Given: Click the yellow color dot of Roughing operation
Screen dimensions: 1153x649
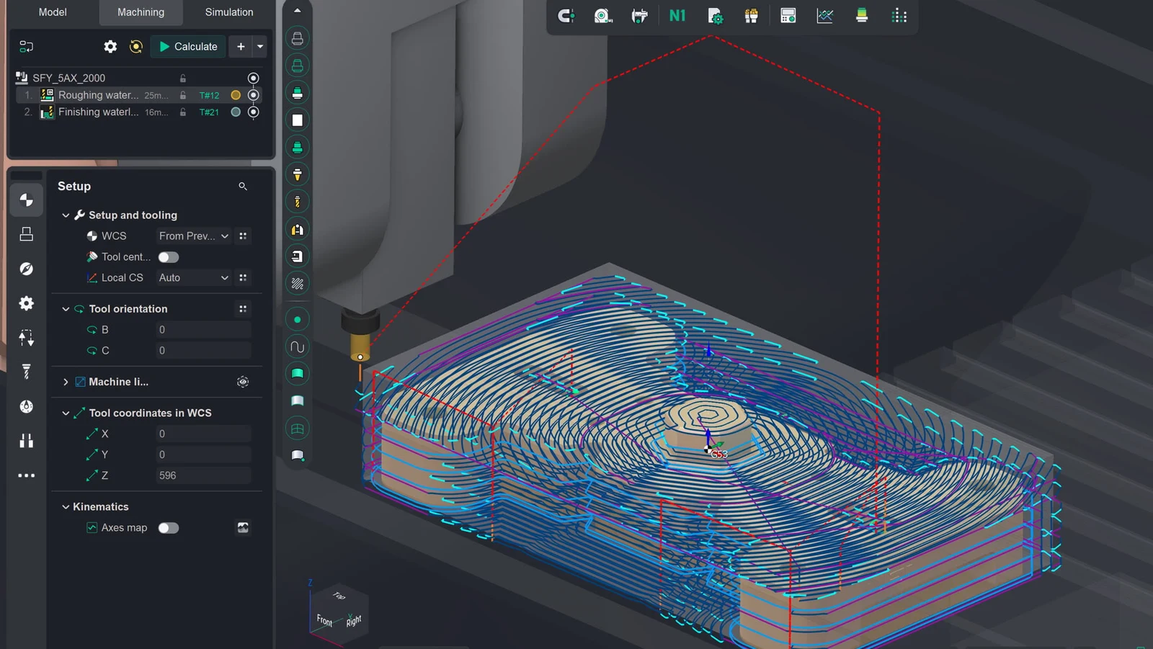Looking at the screenshot, I should coord(236,95).
